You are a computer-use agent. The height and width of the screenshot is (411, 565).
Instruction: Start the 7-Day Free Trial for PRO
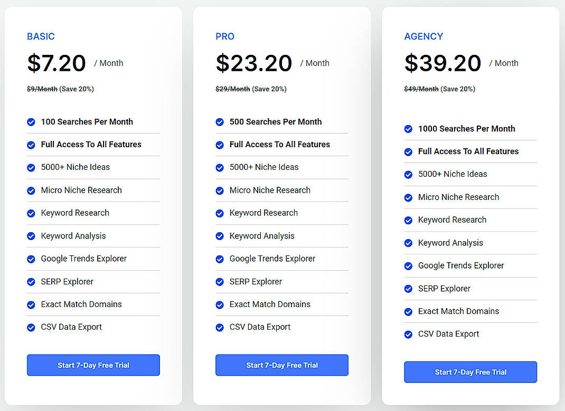click(x=281, y=365)
